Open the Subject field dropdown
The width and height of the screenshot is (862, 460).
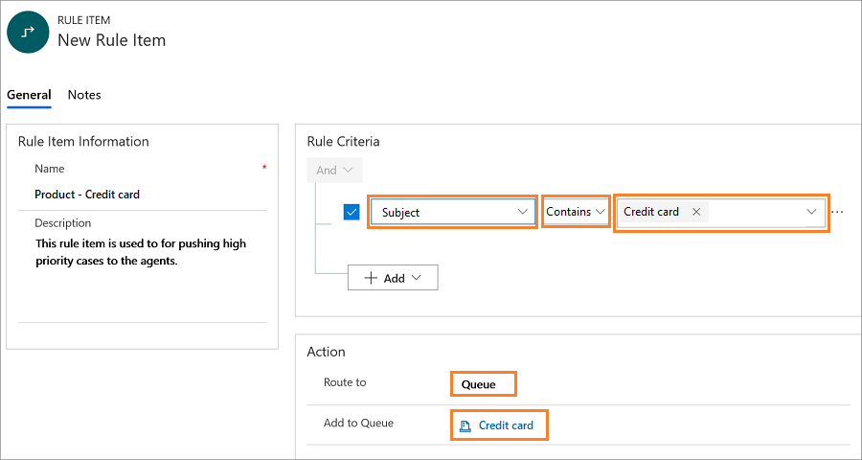pyautogui.click(x=452, y=212)
